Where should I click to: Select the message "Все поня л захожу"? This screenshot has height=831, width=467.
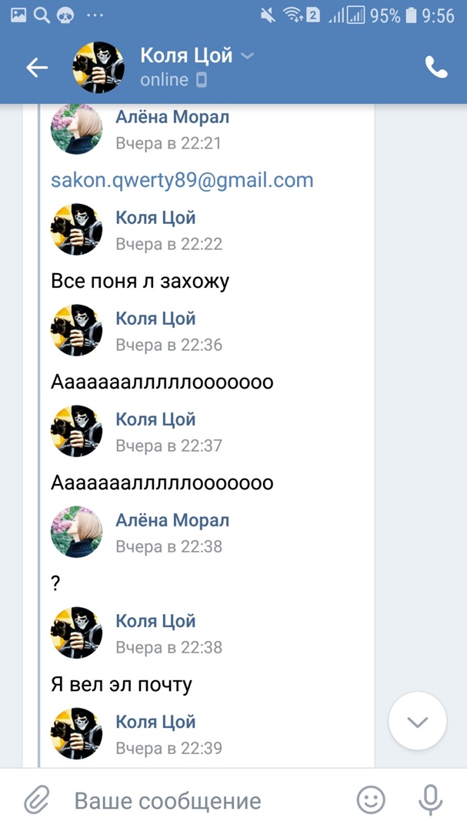(140, 281)
